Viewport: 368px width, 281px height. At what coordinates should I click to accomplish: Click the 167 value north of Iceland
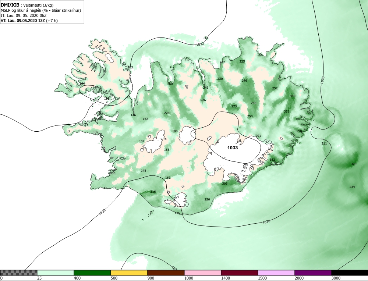(x=206, y=38)
